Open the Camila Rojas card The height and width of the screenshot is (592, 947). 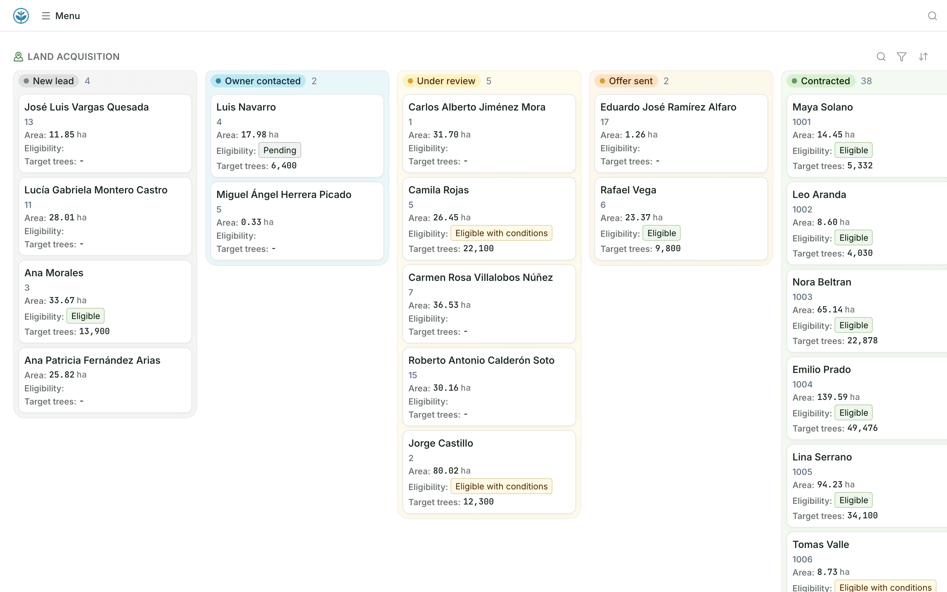click(x=489, y=219)
